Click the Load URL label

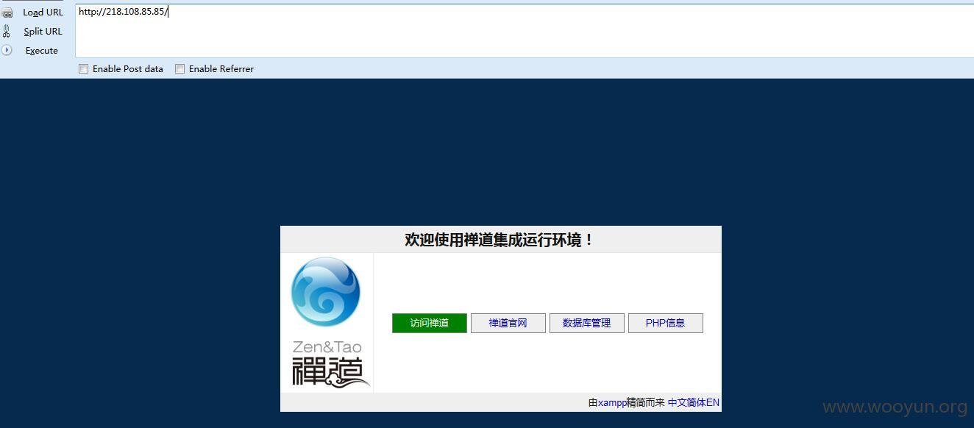(43, 13)
